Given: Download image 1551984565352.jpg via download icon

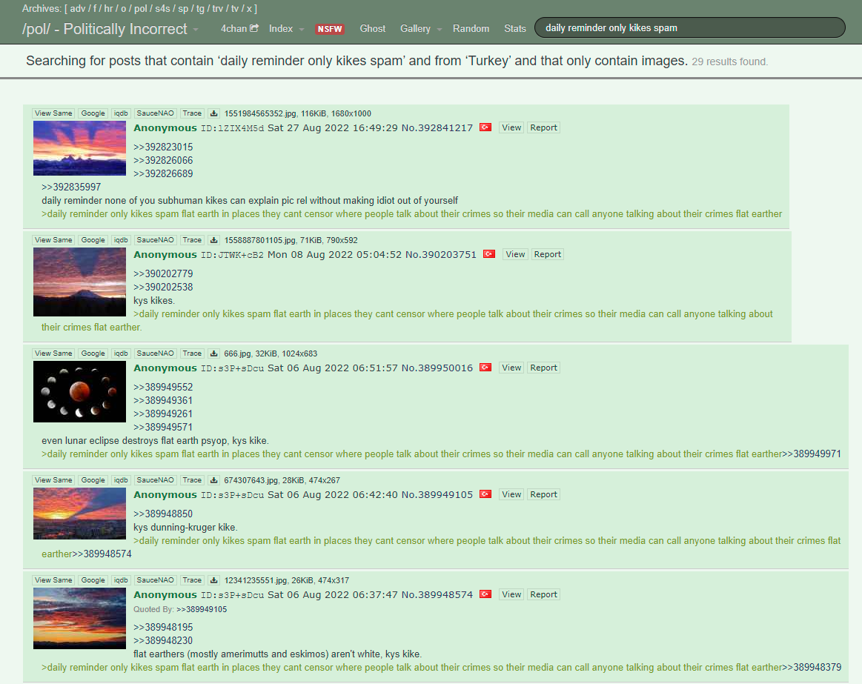Looking at the screenshot, I should 214,113.
